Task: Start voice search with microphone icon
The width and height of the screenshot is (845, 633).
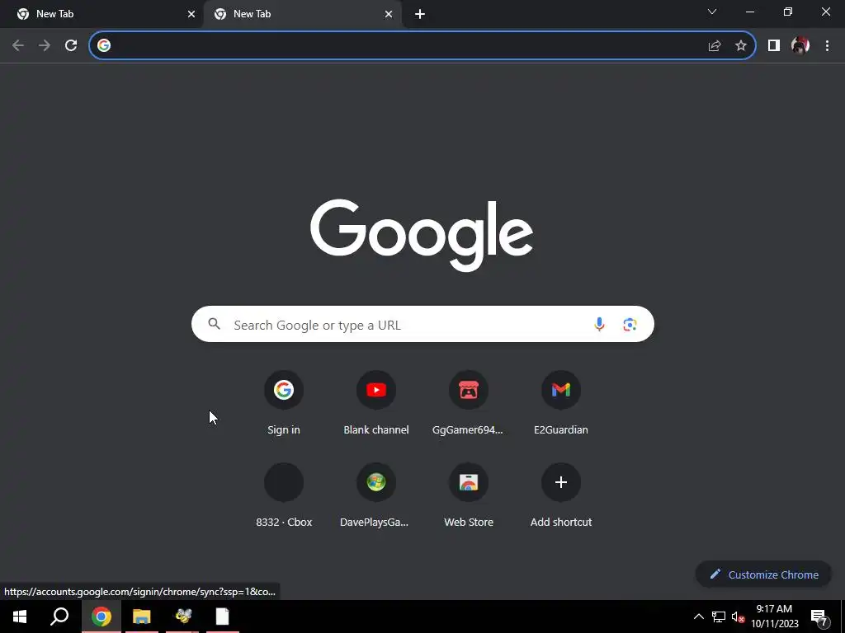Action: [599, 324]
